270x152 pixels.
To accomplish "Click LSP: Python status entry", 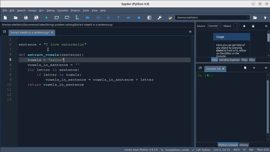I will (x=201, y=150).
